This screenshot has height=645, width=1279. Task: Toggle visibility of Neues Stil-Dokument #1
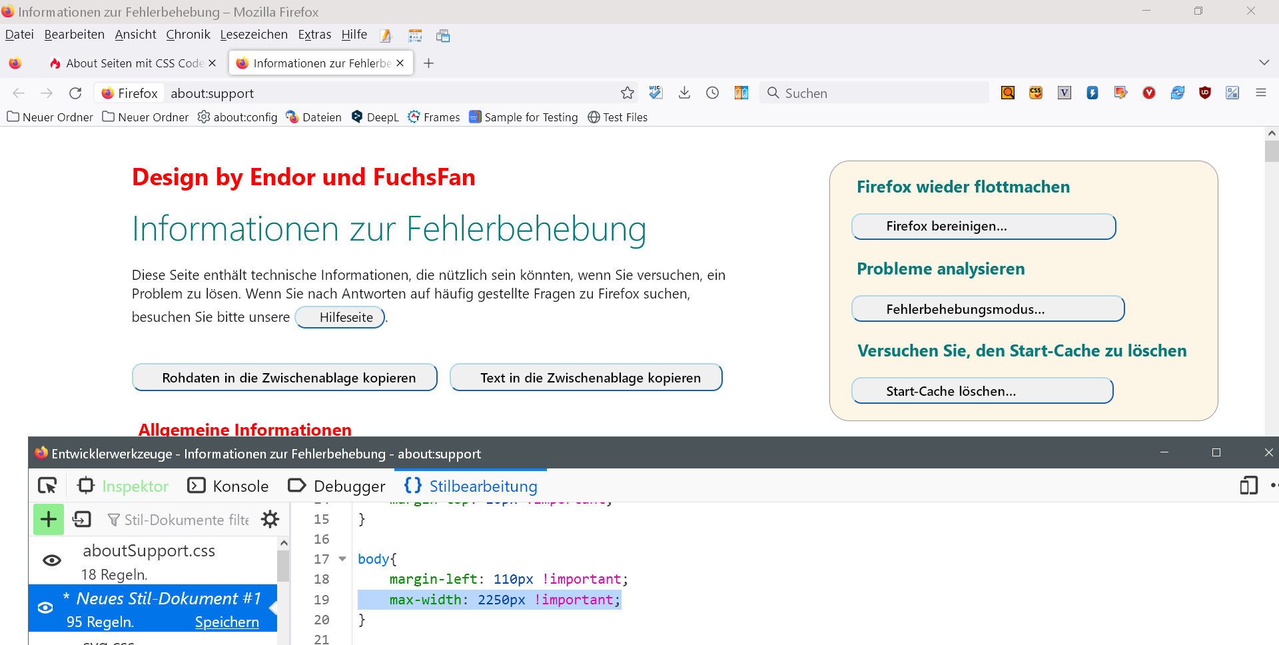pos(45,608)
